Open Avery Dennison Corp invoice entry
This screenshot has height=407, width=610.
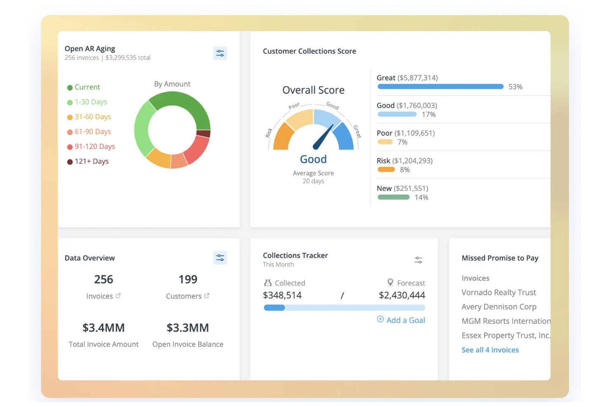click(499, 307)
